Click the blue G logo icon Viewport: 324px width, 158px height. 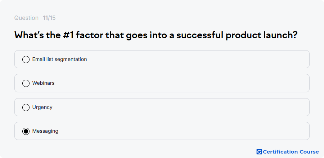pyautogui.click(x=259, y=152)
